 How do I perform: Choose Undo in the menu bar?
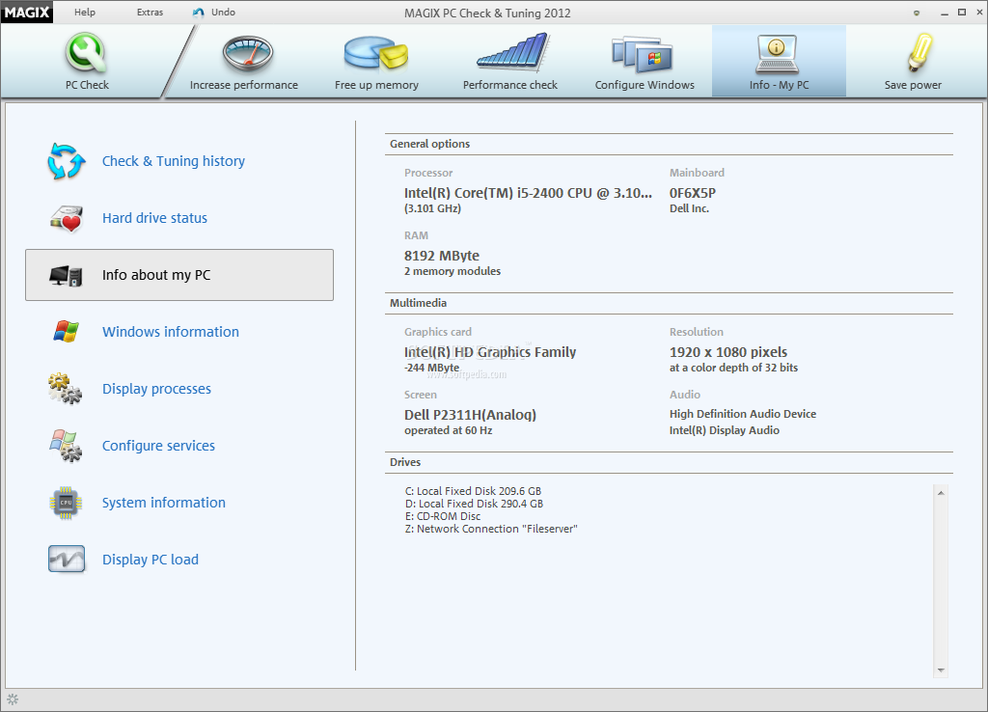(x=223, y=12)
